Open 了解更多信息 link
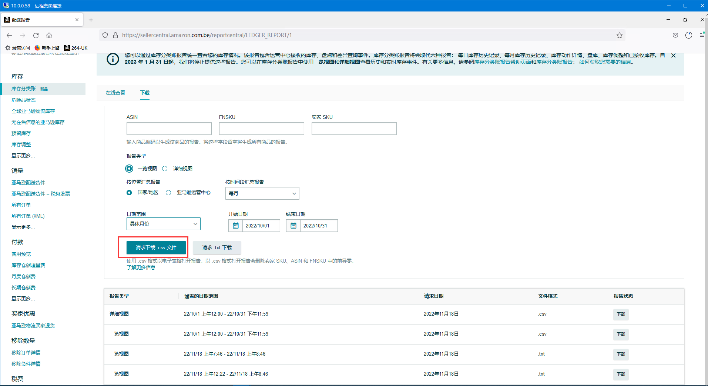708x386 pixels. coord(141,267)
